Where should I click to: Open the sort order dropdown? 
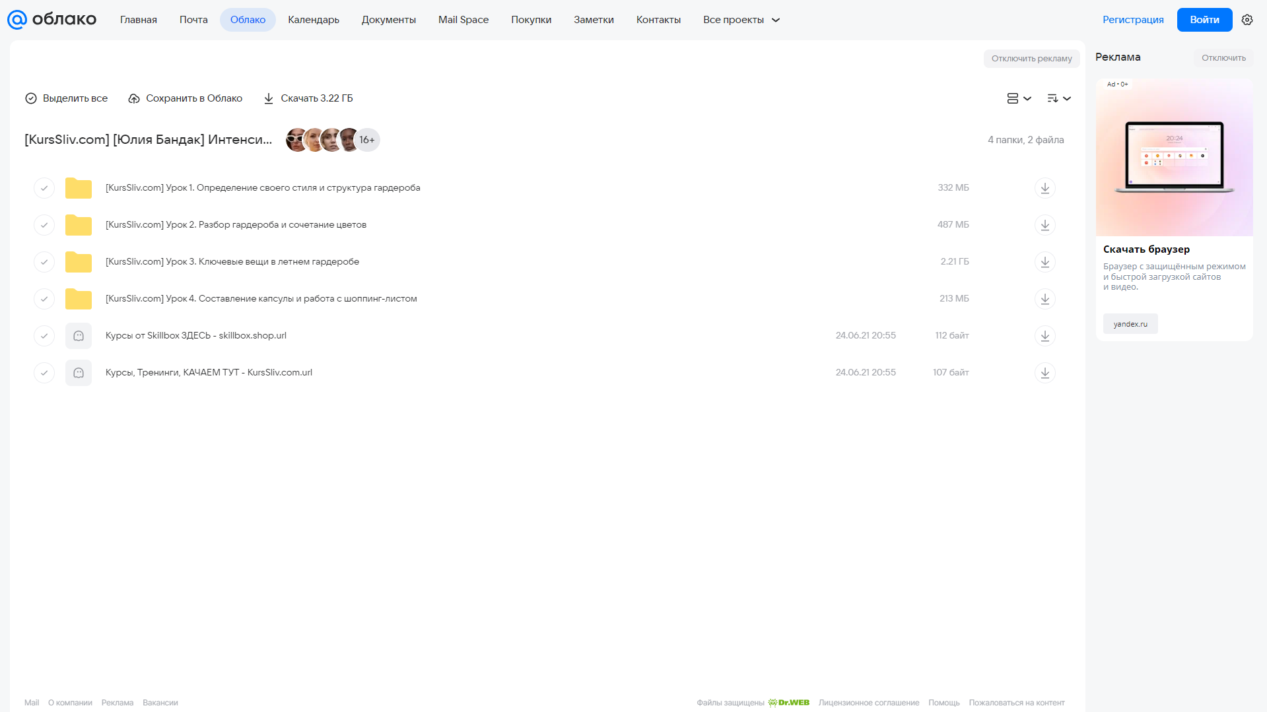click(1059, 98)
